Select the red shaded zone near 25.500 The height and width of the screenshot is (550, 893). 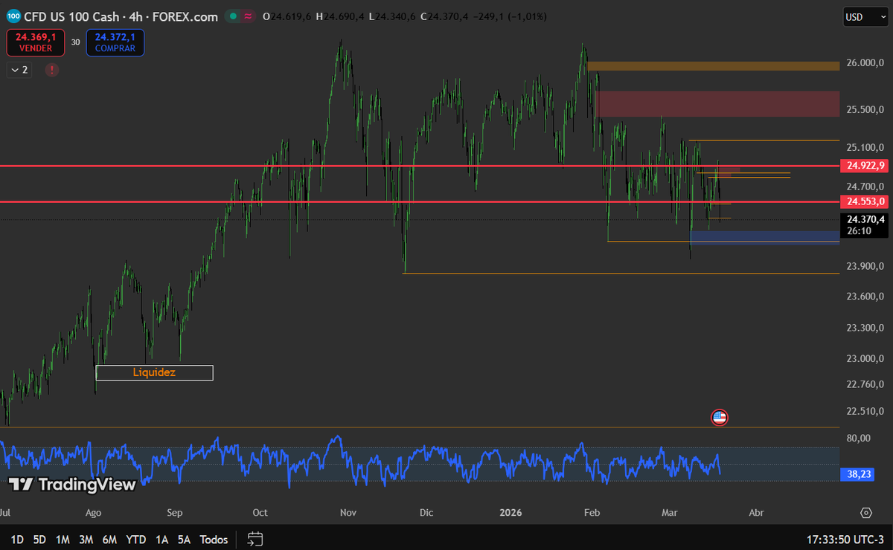tap(717, 104)
